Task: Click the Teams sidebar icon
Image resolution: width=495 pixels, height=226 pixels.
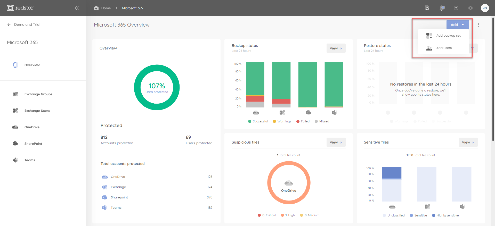Action: coord(15,160)
